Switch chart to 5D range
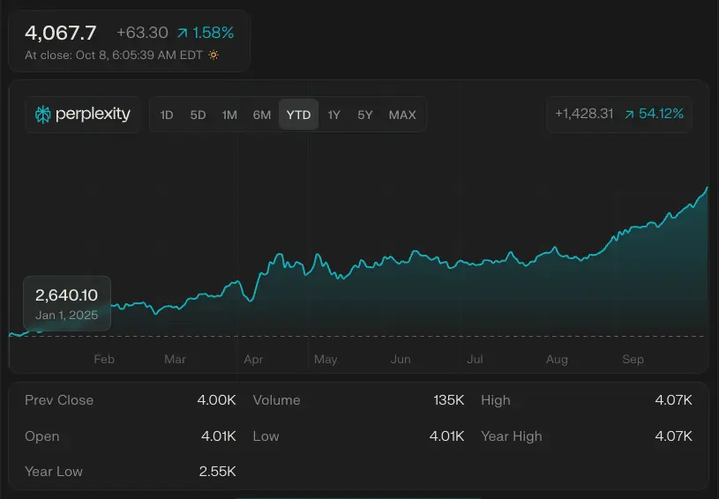This screenshot has height=499, width=719. 198,115
